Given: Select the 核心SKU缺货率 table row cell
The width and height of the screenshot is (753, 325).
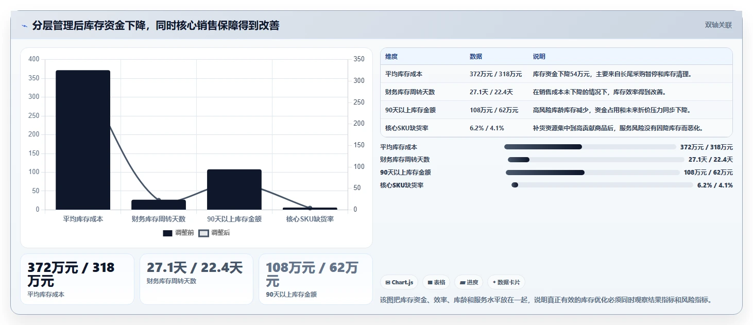Looking at the screenshot, I should 406,128.
